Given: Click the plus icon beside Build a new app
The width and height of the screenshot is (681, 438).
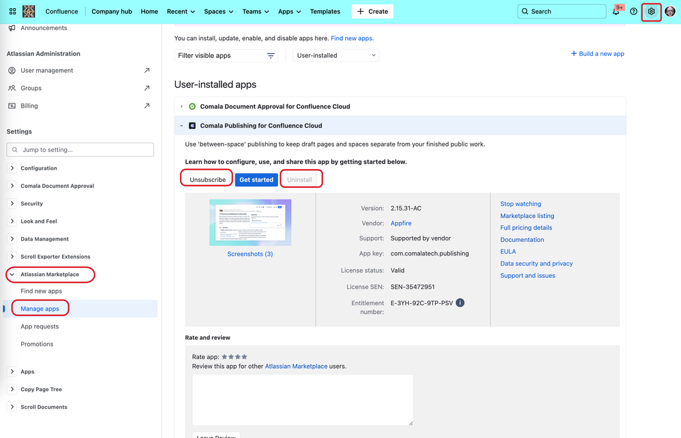Looking at the screenshot, I should tap(574, 53).
